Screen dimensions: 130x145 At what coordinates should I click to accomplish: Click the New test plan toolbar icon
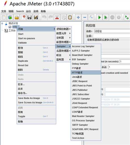click(x=4, y=17)
